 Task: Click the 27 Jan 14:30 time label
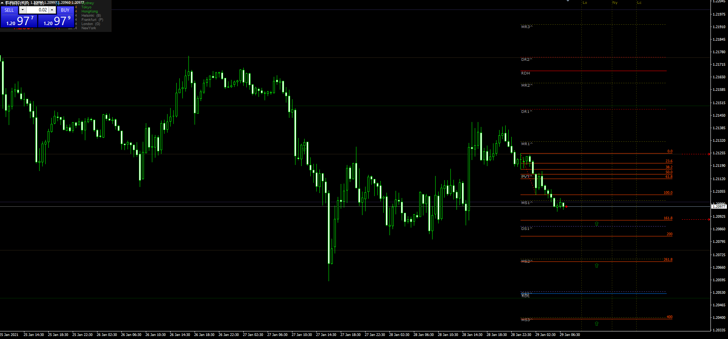click(326, 335)
